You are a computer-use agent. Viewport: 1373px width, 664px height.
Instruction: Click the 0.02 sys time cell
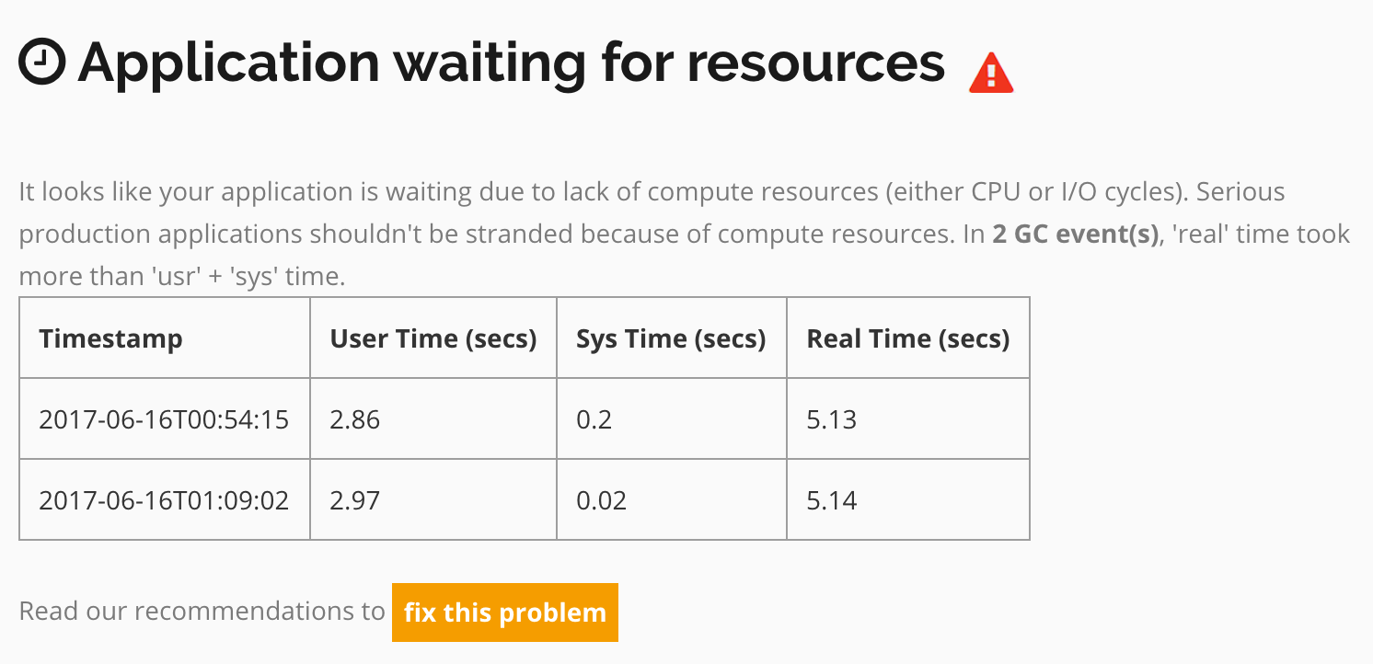pyautogui.click(x=672, y=500)
